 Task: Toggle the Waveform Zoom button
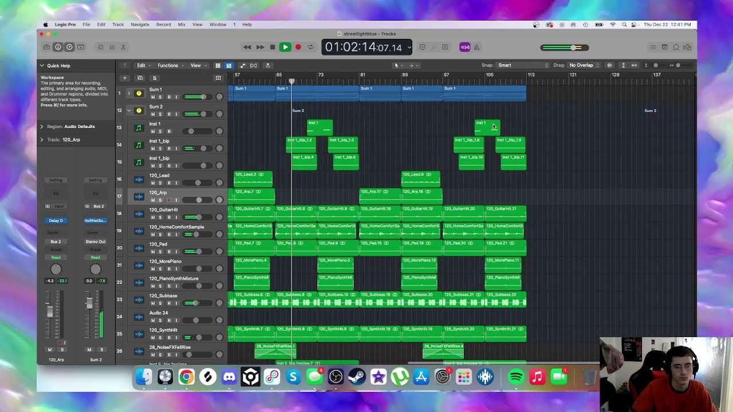[610, 65]
